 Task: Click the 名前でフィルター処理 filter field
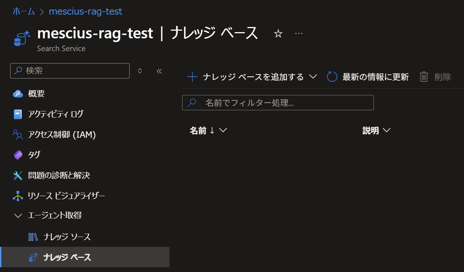277,103
